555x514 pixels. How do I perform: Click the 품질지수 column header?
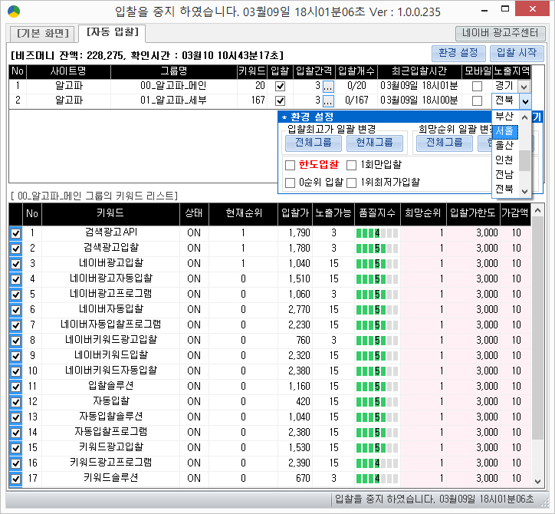point(377,213)
